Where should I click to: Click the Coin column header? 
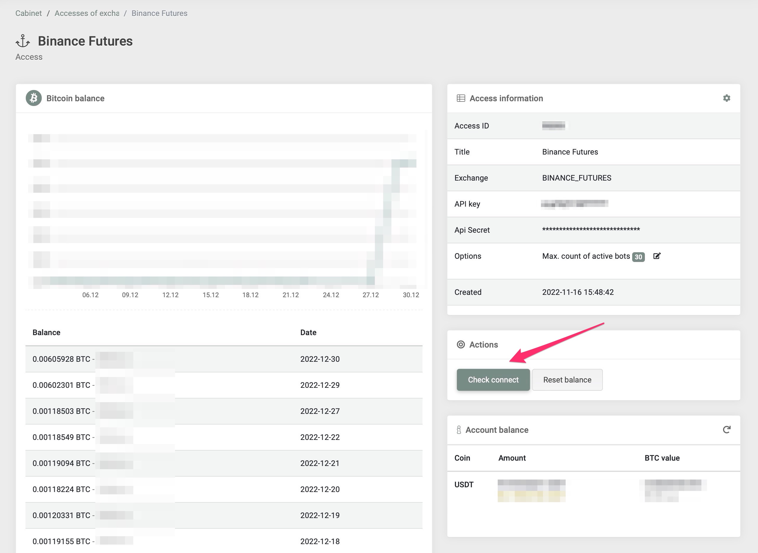[462, 458]
